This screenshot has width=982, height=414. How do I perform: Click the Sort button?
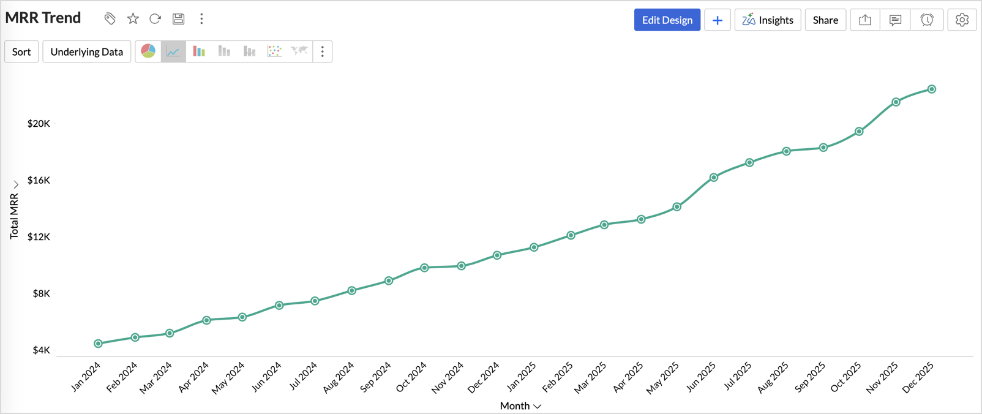[x=21, y=52]
